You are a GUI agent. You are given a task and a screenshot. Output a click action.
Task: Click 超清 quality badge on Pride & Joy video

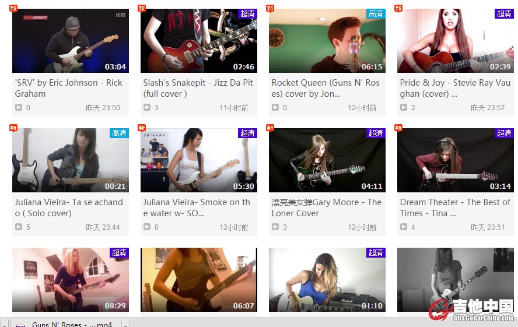(504, 13)
